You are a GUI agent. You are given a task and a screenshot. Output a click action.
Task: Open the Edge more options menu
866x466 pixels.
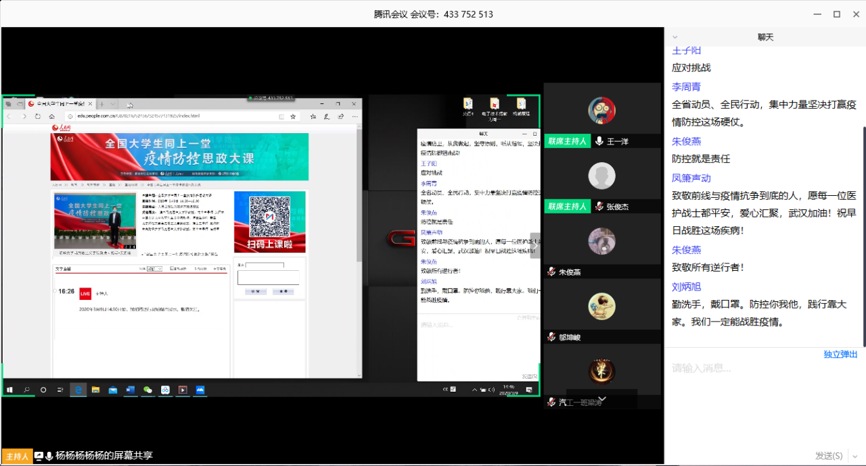(x=354, y=115)
